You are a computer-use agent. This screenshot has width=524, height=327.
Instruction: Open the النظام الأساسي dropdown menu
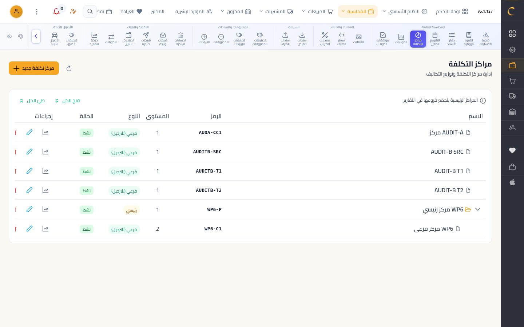tap(405, 12)
